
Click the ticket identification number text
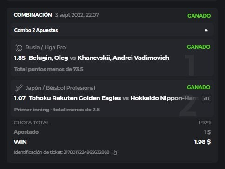[x=62, y=152]
